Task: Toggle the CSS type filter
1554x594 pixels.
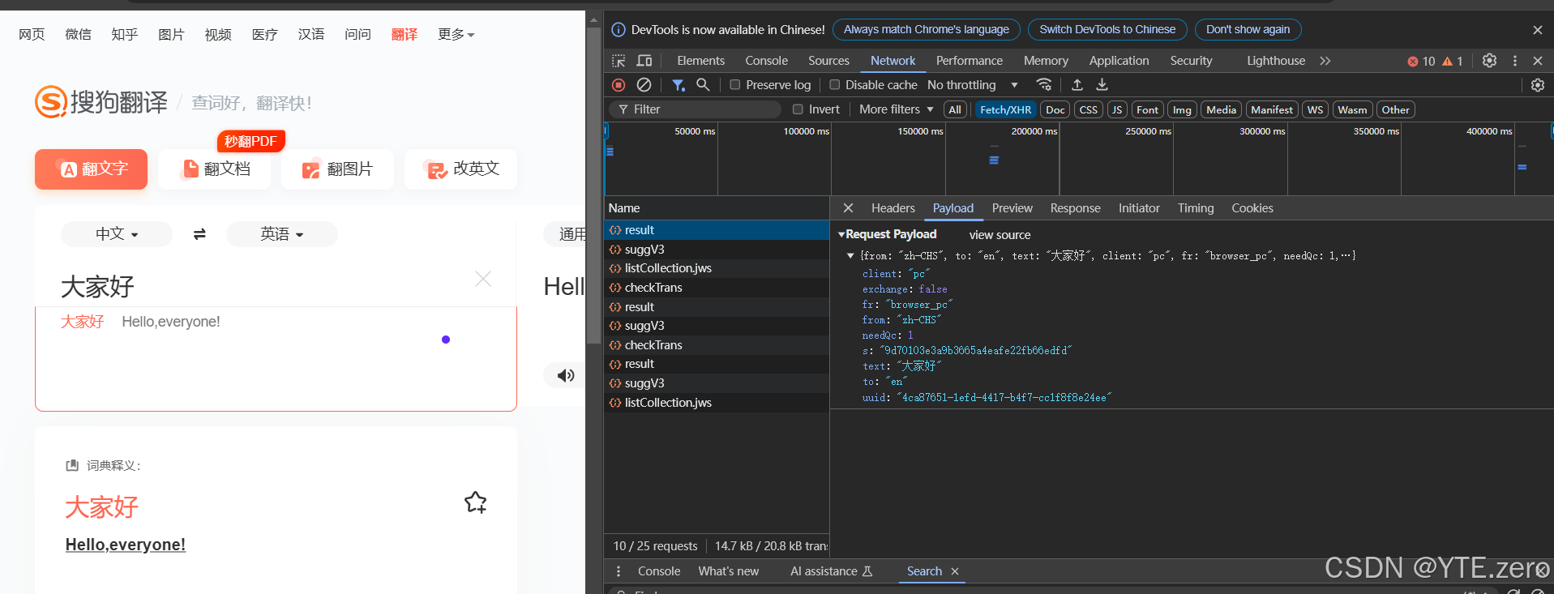Action: pyautogui.click(x=1089, y=109)
